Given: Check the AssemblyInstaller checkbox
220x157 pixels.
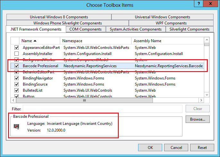Looking at the screenshot, I should [17, 54].
